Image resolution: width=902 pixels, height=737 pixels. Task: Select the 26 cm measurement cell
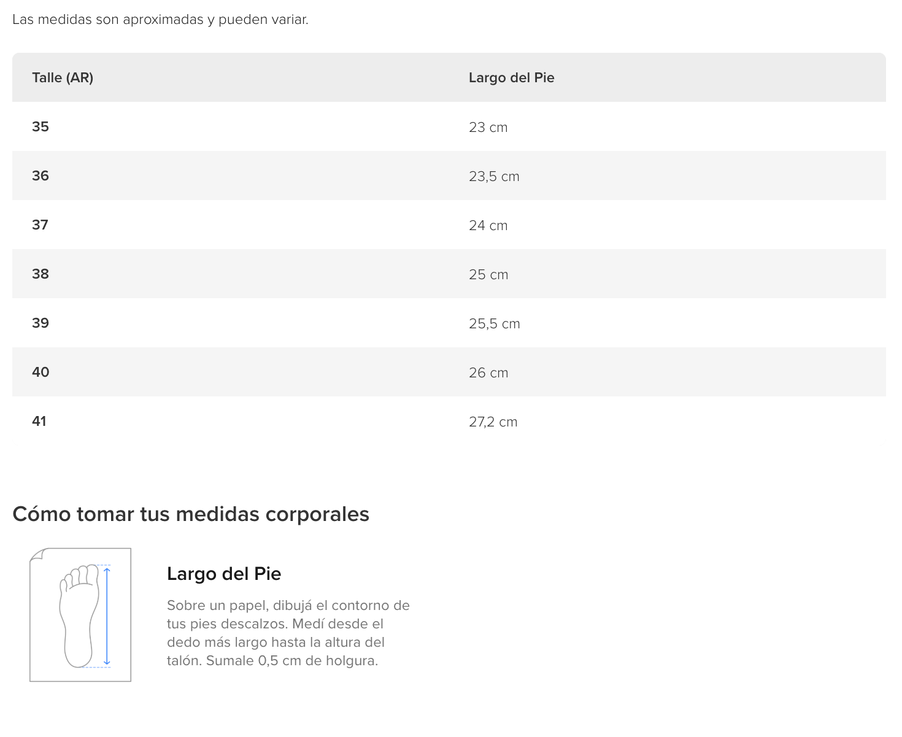(488, 372)
